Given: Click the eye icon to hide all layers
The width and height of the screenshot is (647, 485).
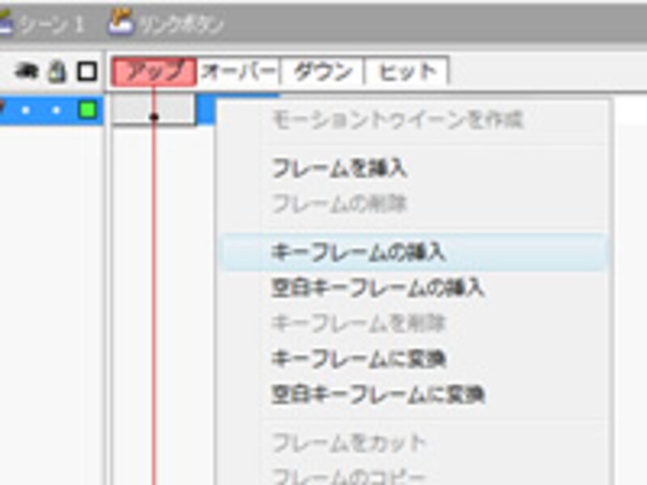Looking at the screenshot, I should tap(24, 70).
